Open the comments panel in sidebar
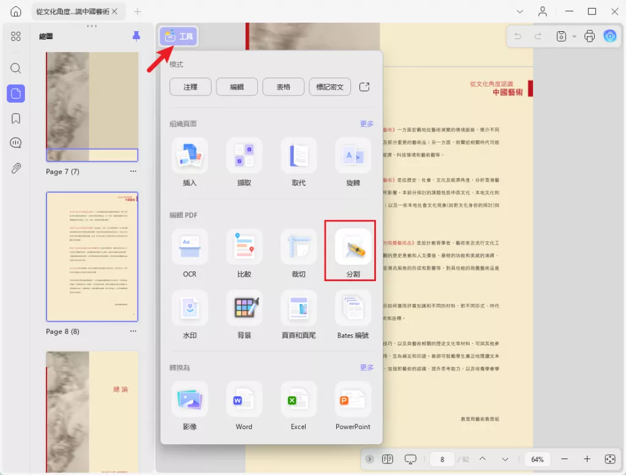Viewport: 626px width, 475px height. coord(15,143)
